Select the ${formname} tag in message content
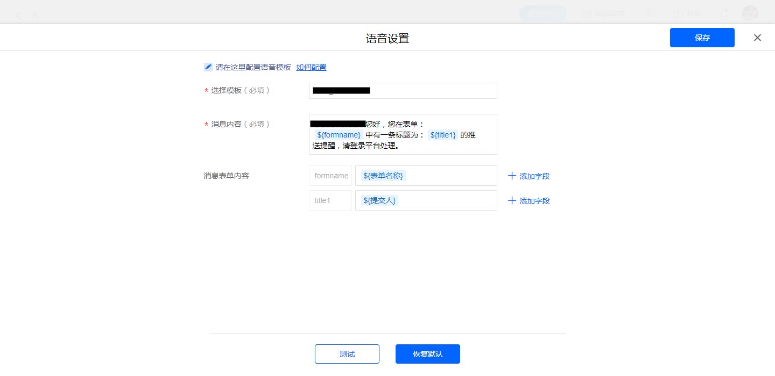775x376 pixels. pyautogui.click(x=339, y=135)
